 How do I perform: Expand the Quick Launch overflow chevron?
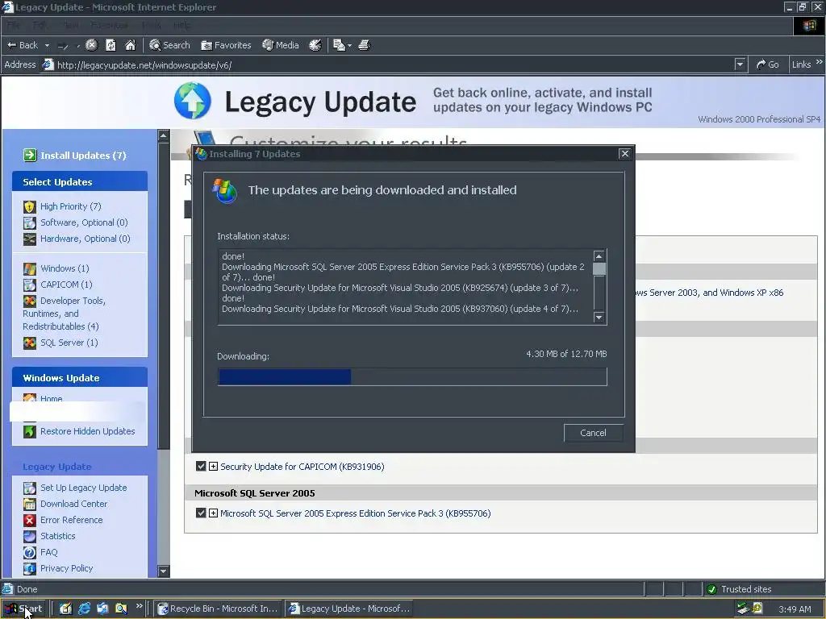139,606
